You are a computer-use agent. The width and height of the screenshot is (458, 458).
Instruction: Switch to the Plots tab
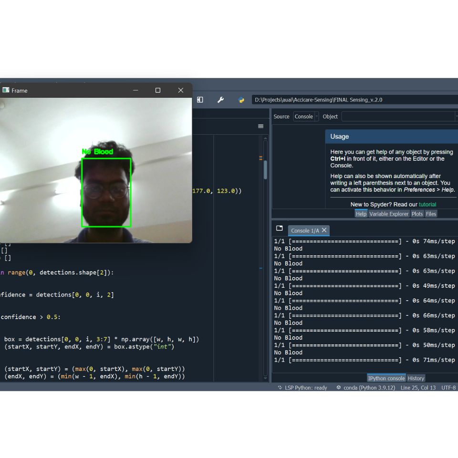click(x=417, y=214)
